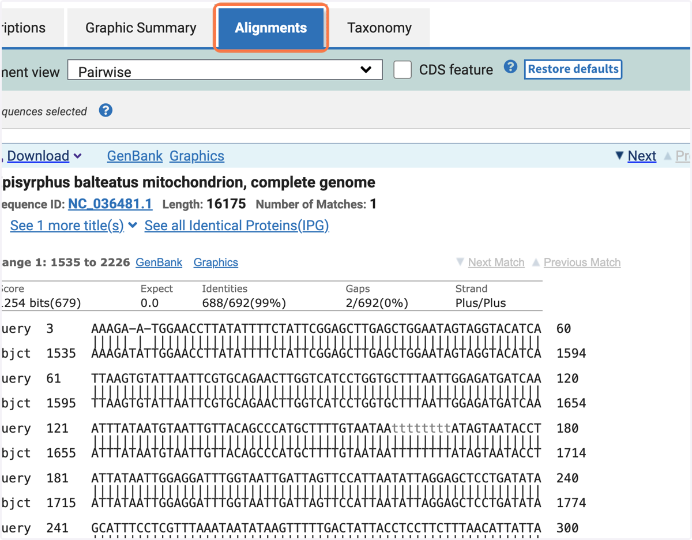692x540 pixels.
Task: Open sequence ID NC_036481.1
Action: point(110,204)
